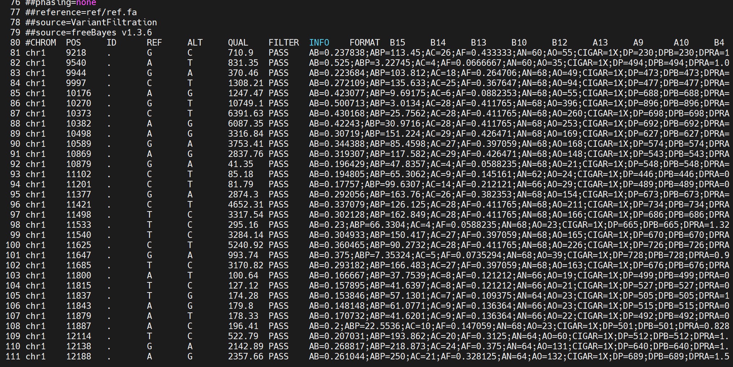Click QUAL value 100.64
This screenshot has height=367, width=733.
[x=243, y=276]
